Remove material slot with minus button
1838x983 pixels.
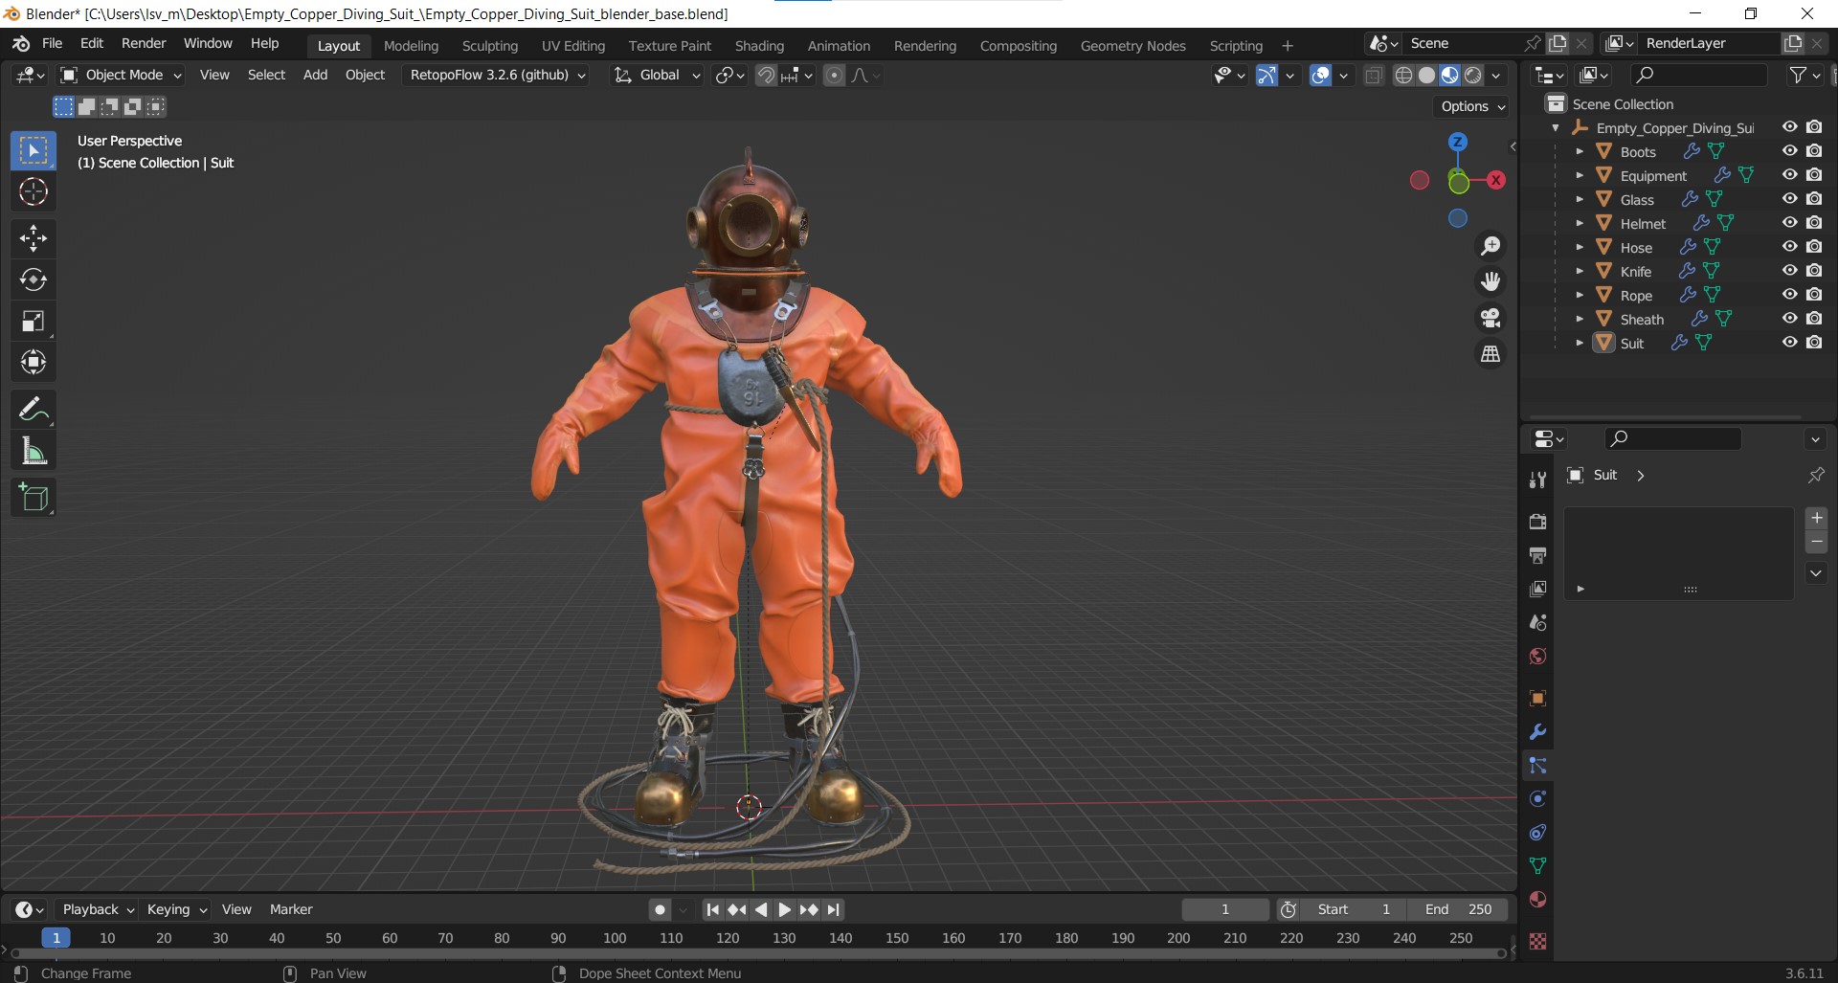[x=1816, y=542]
